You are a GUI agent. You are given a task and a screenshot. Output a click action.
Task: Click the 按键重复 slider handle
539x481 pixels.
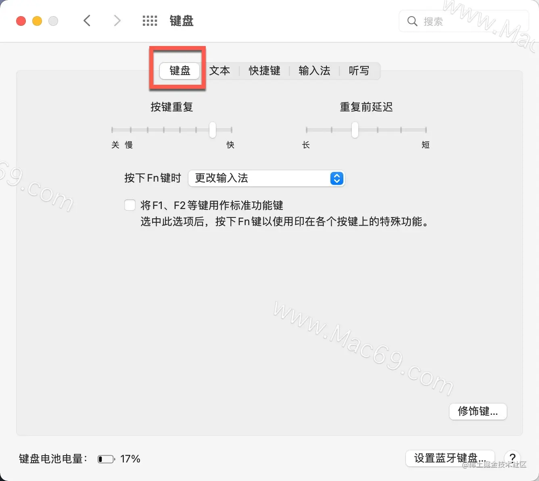213,130
